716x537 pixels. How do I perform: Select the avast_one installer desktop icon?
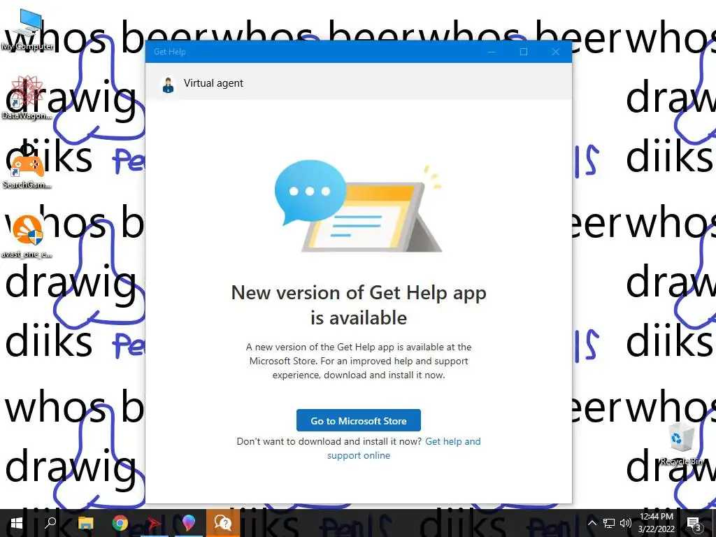[x=27, y=236]
